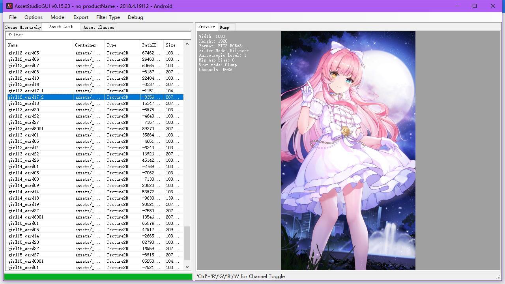505x284 pixels.
Task: Select the girl12_card27 asset row
Action: 95,122
